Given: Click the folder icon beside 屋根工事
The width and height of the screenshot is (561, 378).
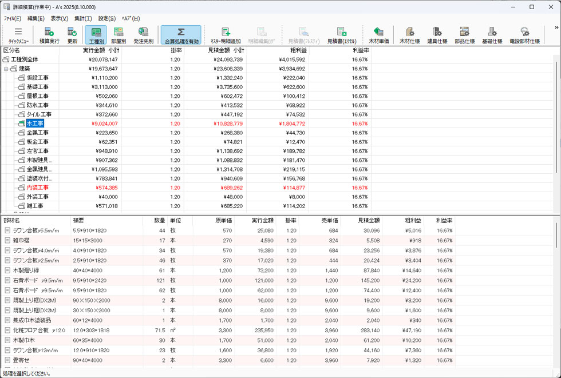Looking at the screenshot, I should 22,96.
